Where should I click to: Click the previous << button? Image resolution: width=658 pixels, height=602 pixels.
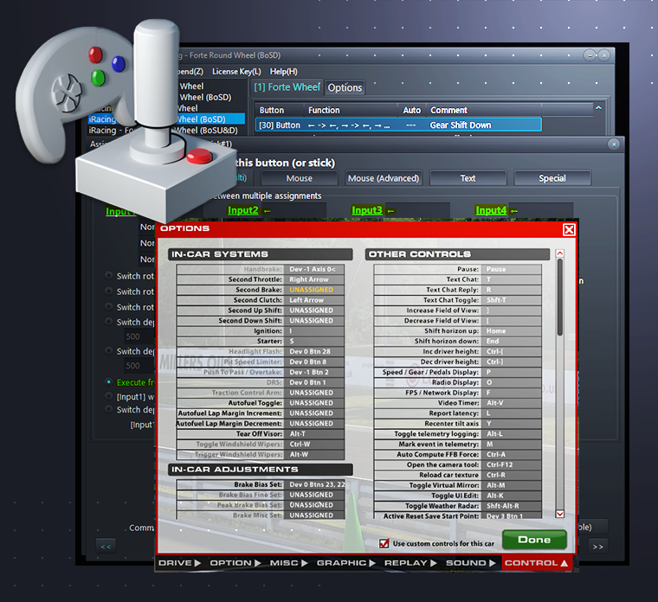coord(106,547)
